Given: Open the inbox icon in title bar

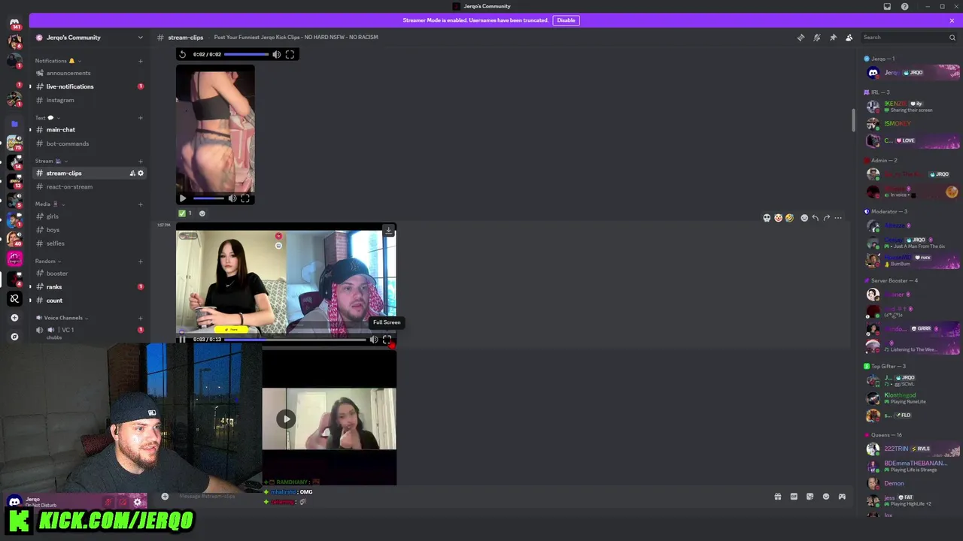Looking at the screenshot, I should (887, 7).
